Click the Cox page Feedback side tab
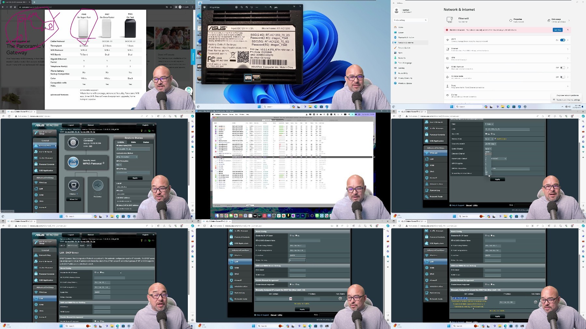This screenshot has height=329, width=586. coord(193,57)
